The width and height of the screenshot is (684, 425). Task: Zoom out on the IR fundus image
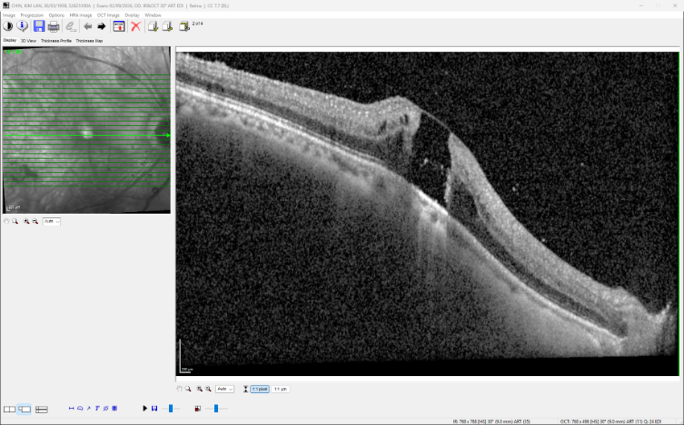pyautogui.click(x=35, y=221)
